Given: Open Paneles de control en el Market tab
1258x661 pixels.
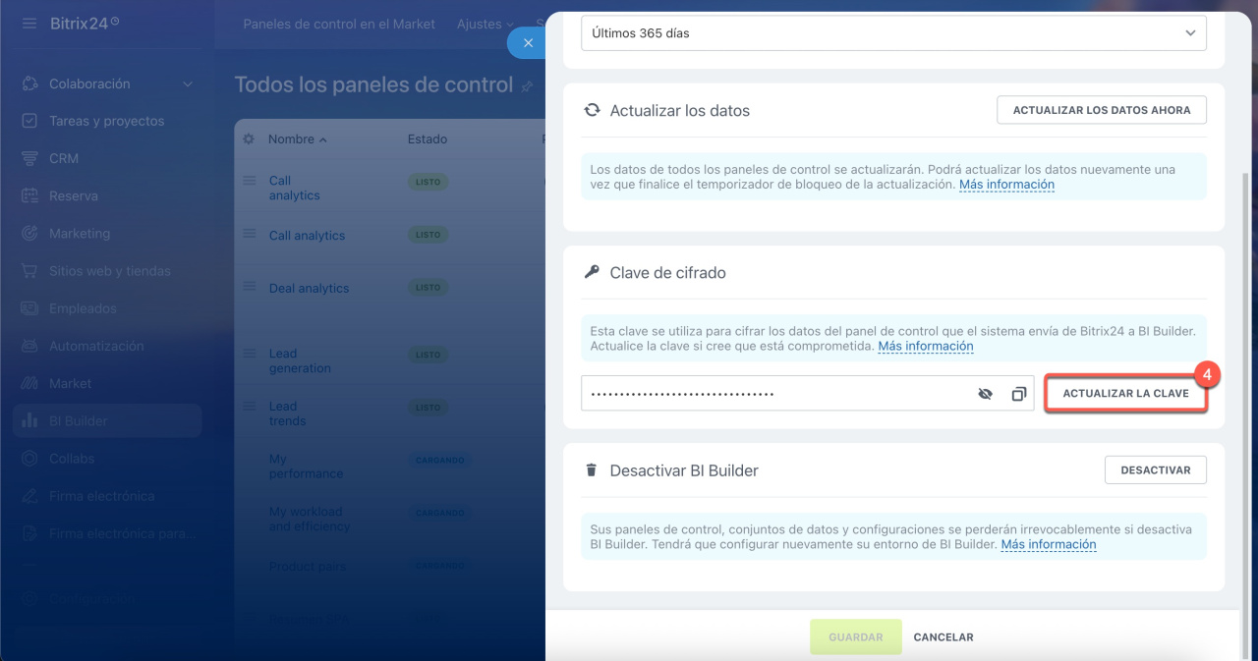Looking at the screenshot, I should point(339,24).
